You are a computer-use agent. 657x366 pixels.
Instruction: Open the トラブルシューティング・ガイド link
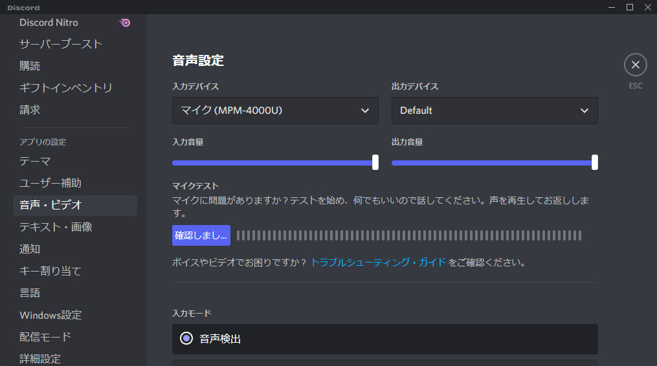pos(379,263)
